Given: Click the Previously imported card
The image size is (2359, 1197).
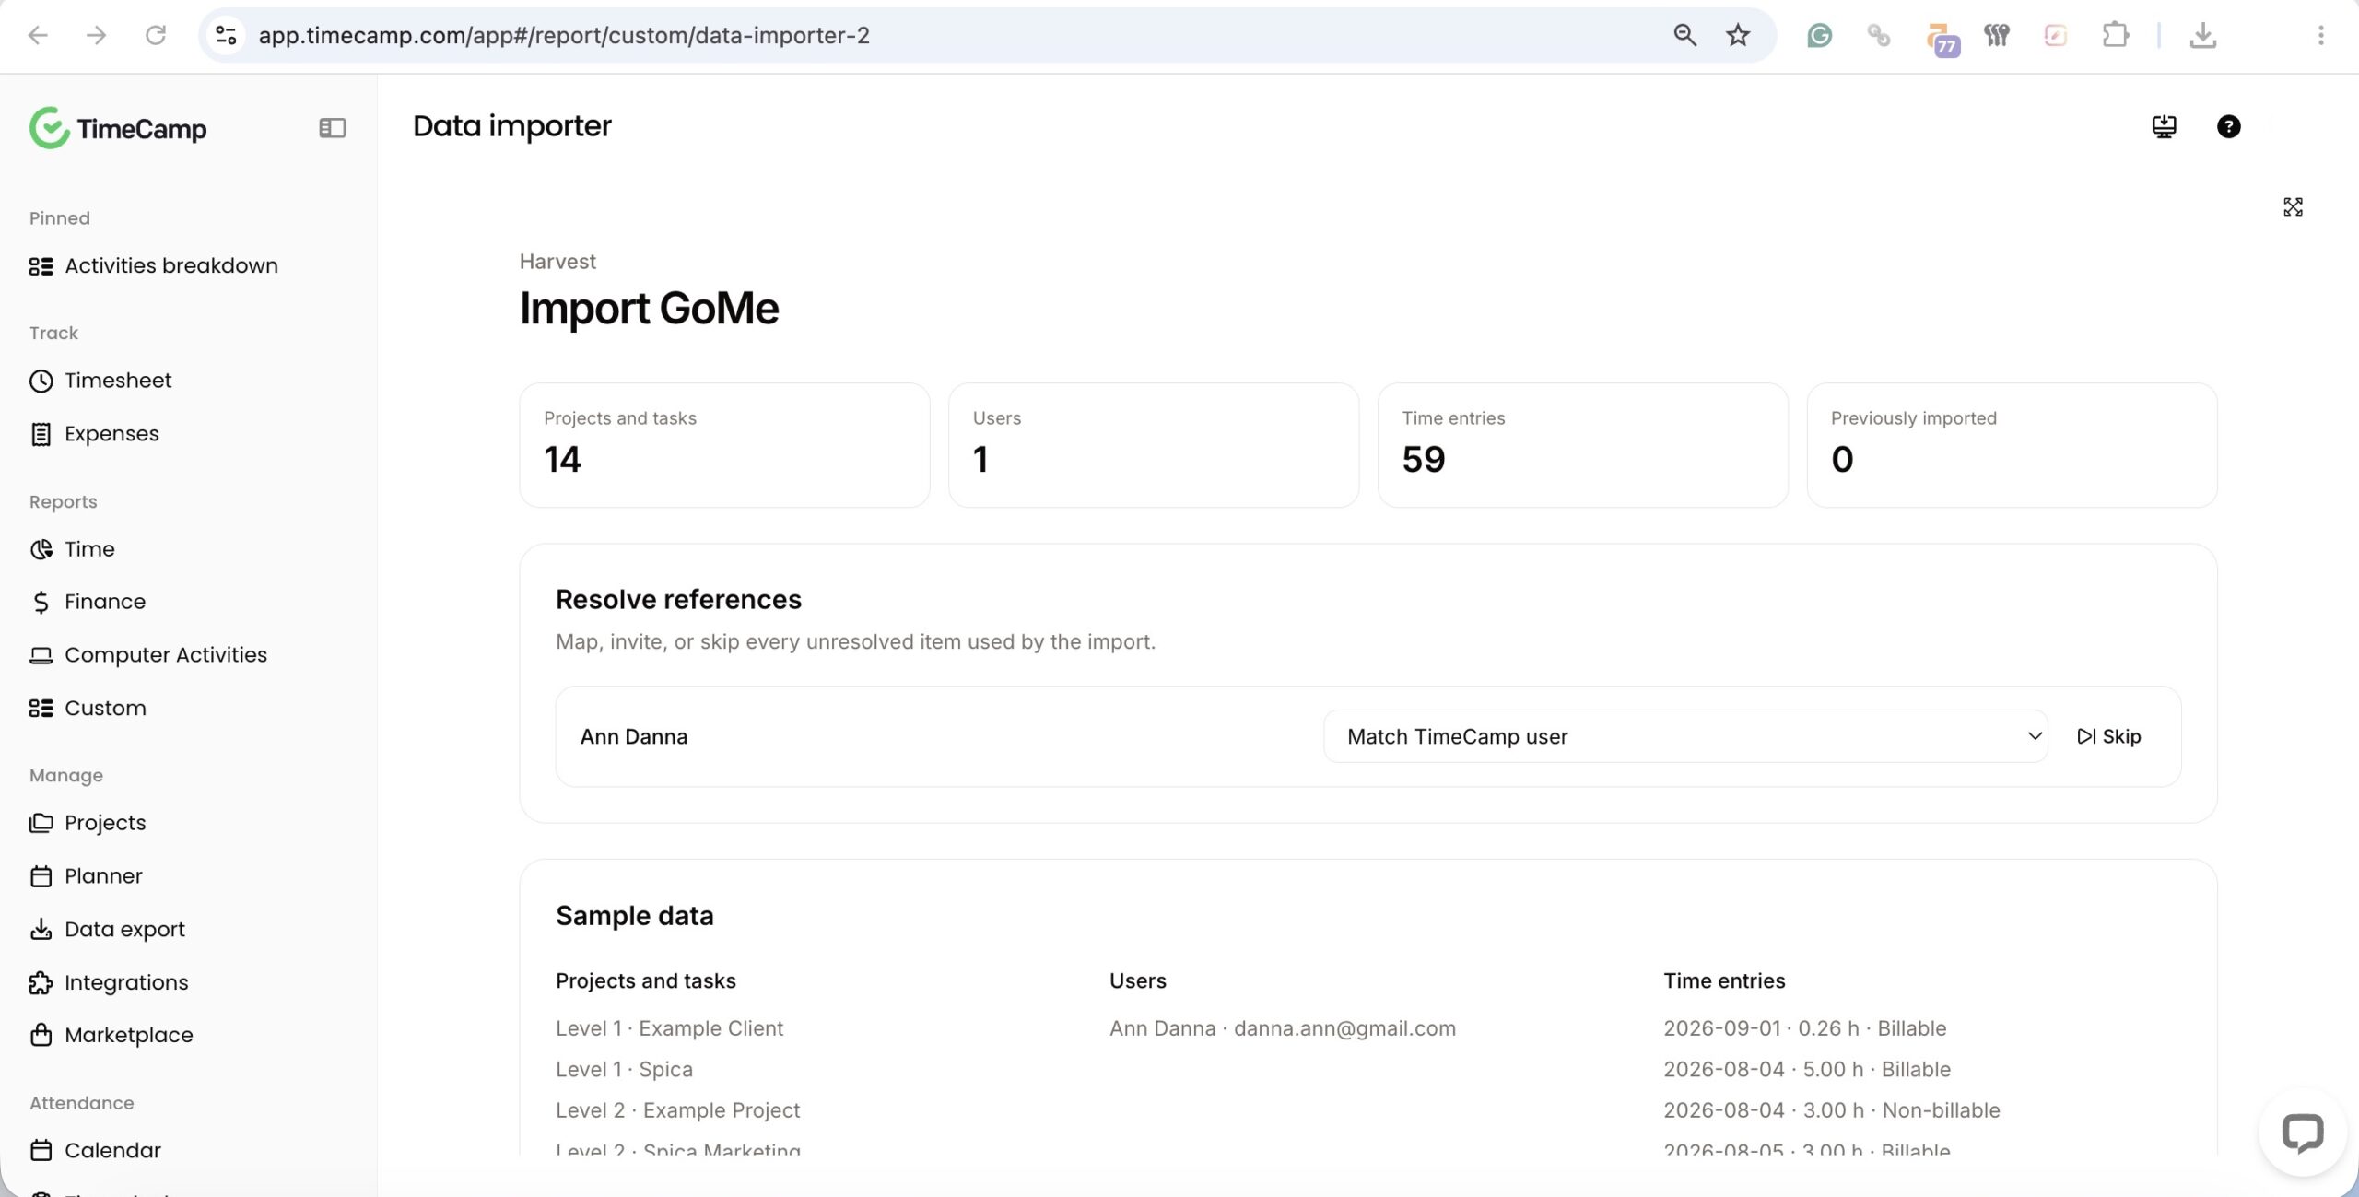Looking at the screenshot, I should (2012, 445).
